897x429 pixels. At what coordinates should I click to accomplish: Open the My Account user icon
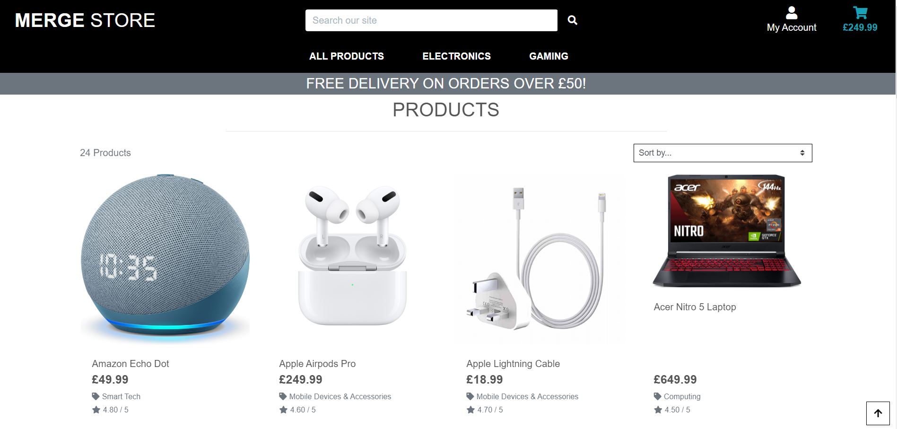click(x=792, y=13)
